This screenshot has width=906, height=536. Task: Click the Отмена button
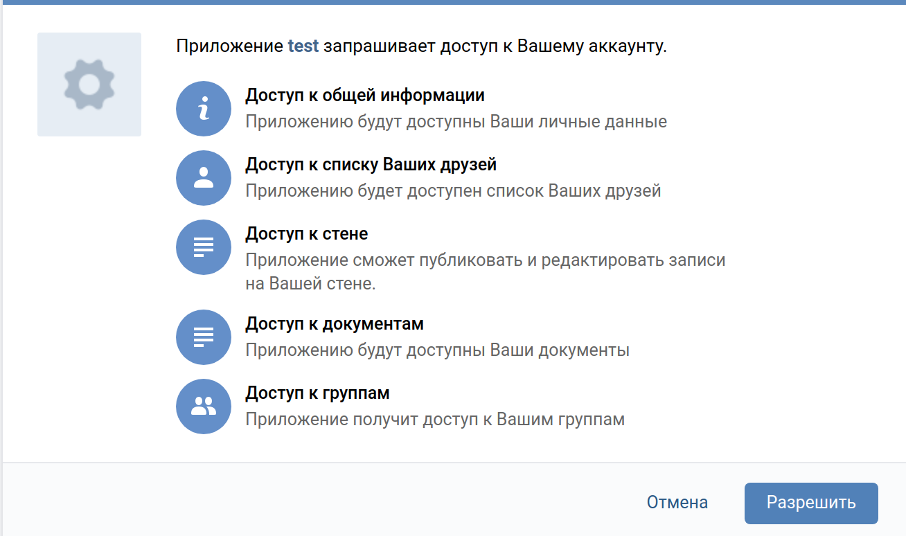(677, 503)
